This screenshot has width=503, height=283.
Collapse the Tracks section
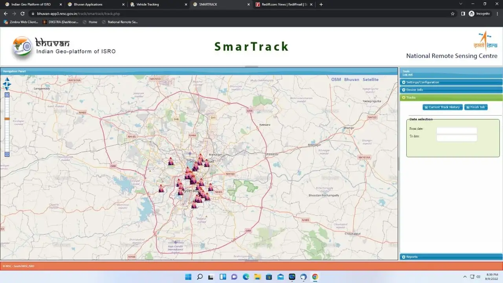pos(451,97)
